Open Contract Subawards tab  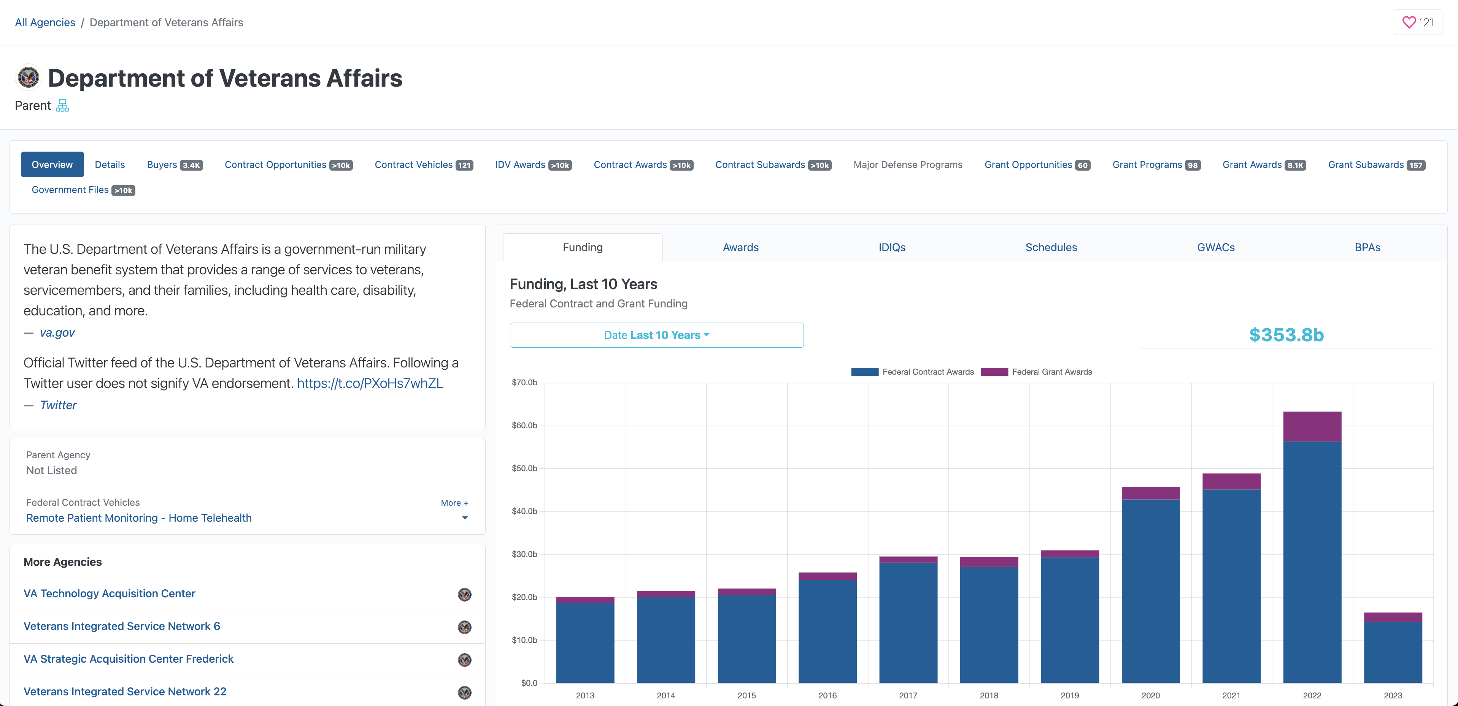click(x=773, y=165)
